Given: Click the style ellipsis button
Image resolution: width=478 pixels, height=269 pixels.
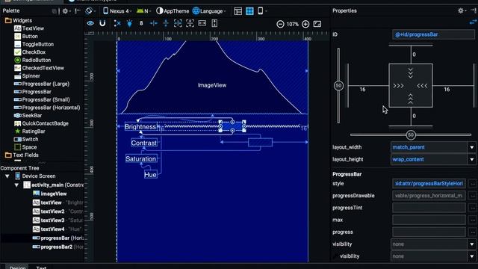Looking at the screenshot, I should [x=472, y=184].
